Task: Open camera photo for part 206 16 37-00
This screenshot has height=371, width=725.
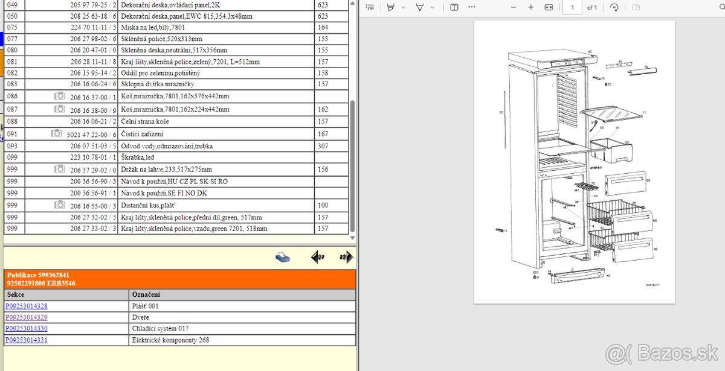Action: pos(60,96)
